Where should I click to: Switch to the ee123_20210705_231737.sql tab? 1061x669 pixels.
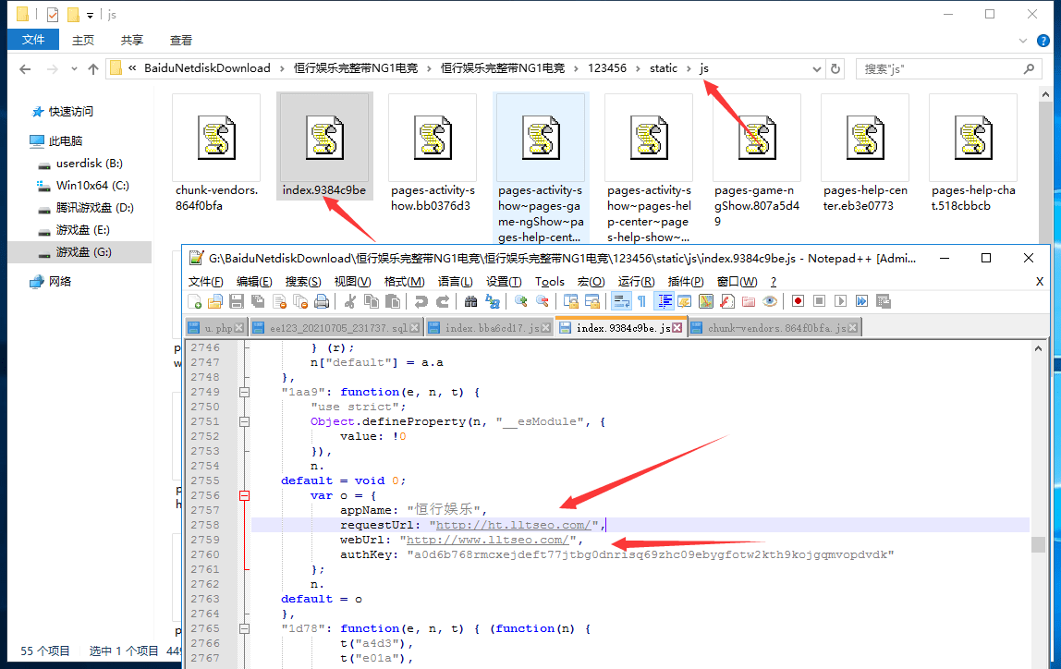coord(338,328)
